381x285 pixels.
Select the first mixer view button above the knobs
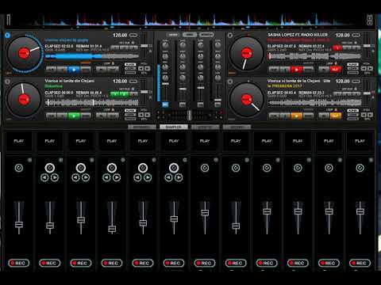[173, 35]
